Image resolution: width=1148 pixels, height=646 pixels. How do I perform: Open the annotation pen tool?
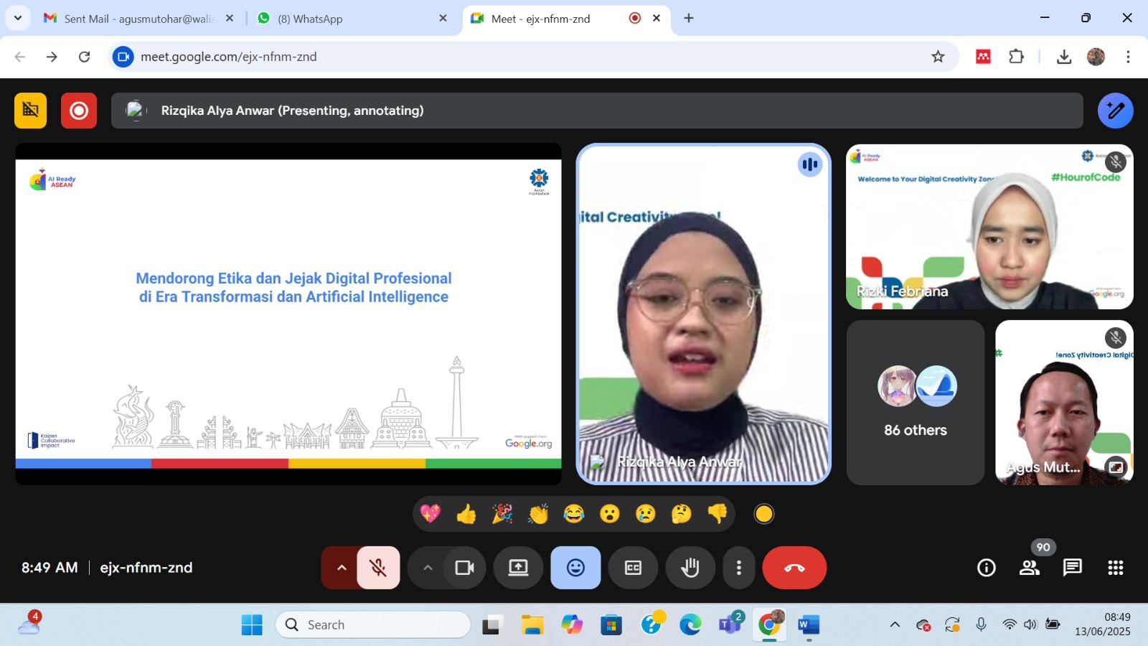pyautogui.click(x=1115, y=111)
